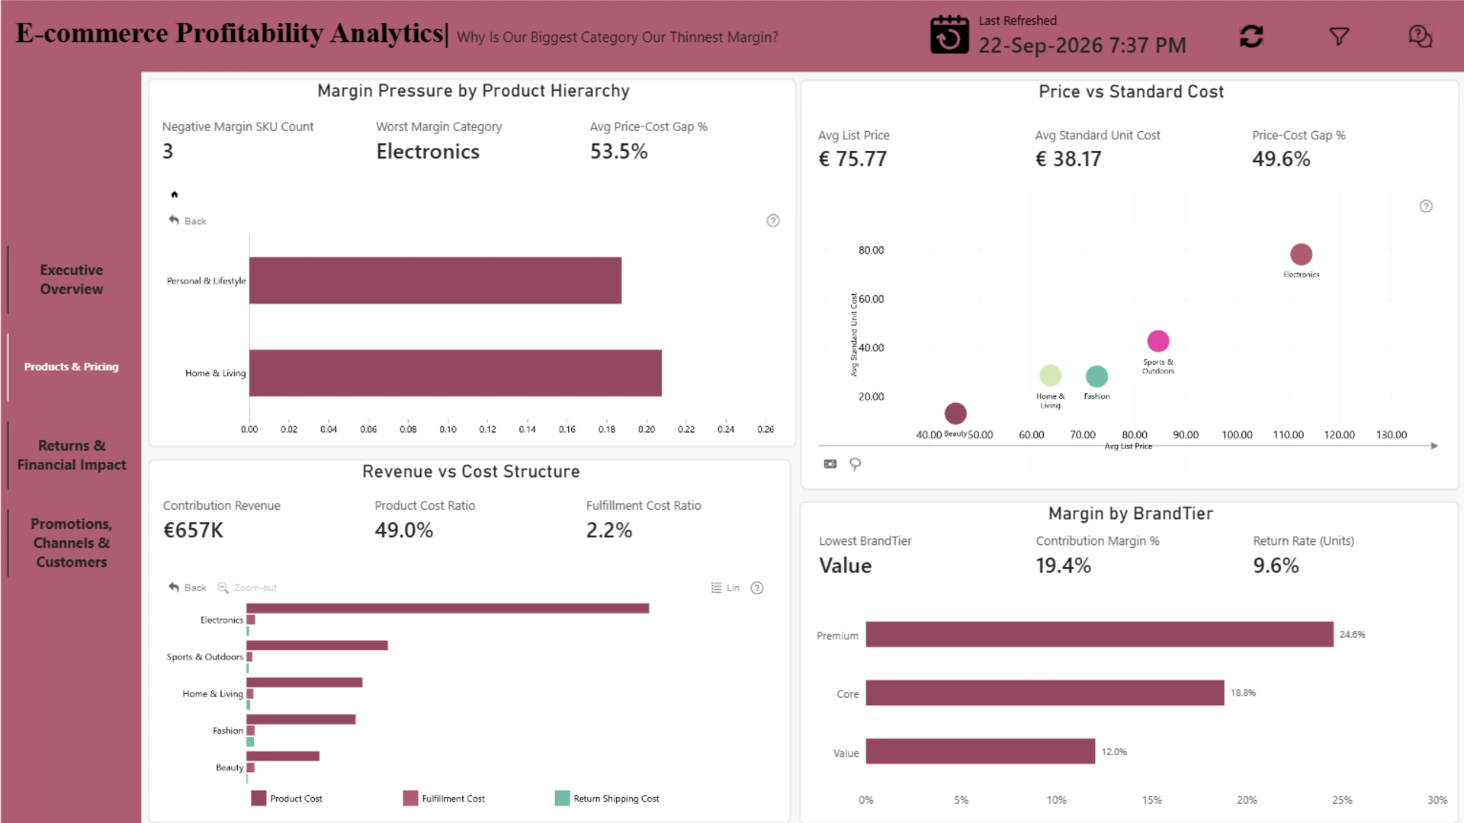Viewport: 1464px width, 823px height.
Task: Select the Beauty bubble in scatter chart
Action: pyautogui.click(x=955, y=414)
